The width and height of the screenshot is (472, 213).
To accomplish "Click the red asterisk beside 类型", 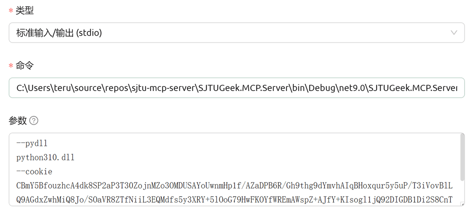I will point(11,11).
